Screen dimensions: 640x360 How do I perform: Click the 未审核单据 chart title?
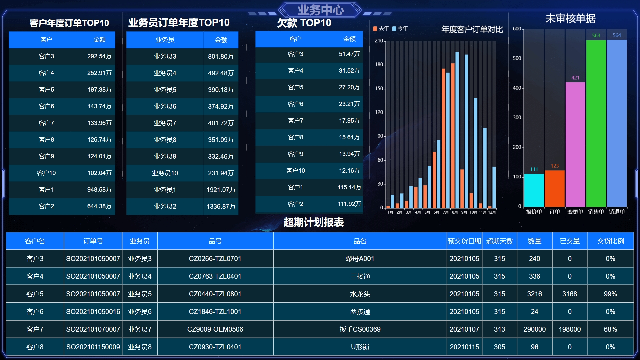coord(570,19)
